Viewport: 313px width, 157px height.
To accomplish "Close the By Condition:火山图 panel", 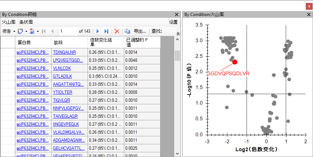I will point(309,15).
